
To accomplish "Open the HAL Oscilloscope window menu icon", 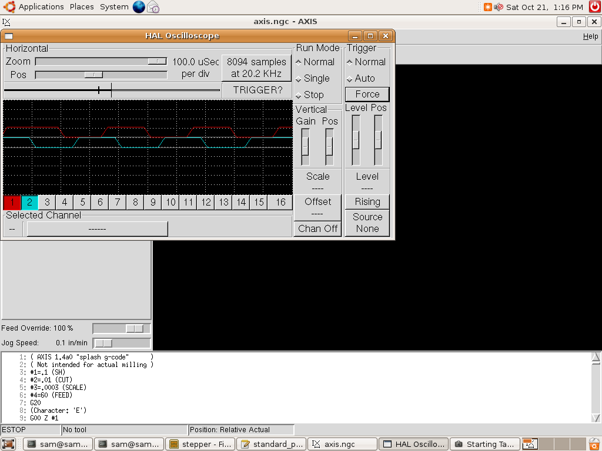I will [x=9, y=36].
